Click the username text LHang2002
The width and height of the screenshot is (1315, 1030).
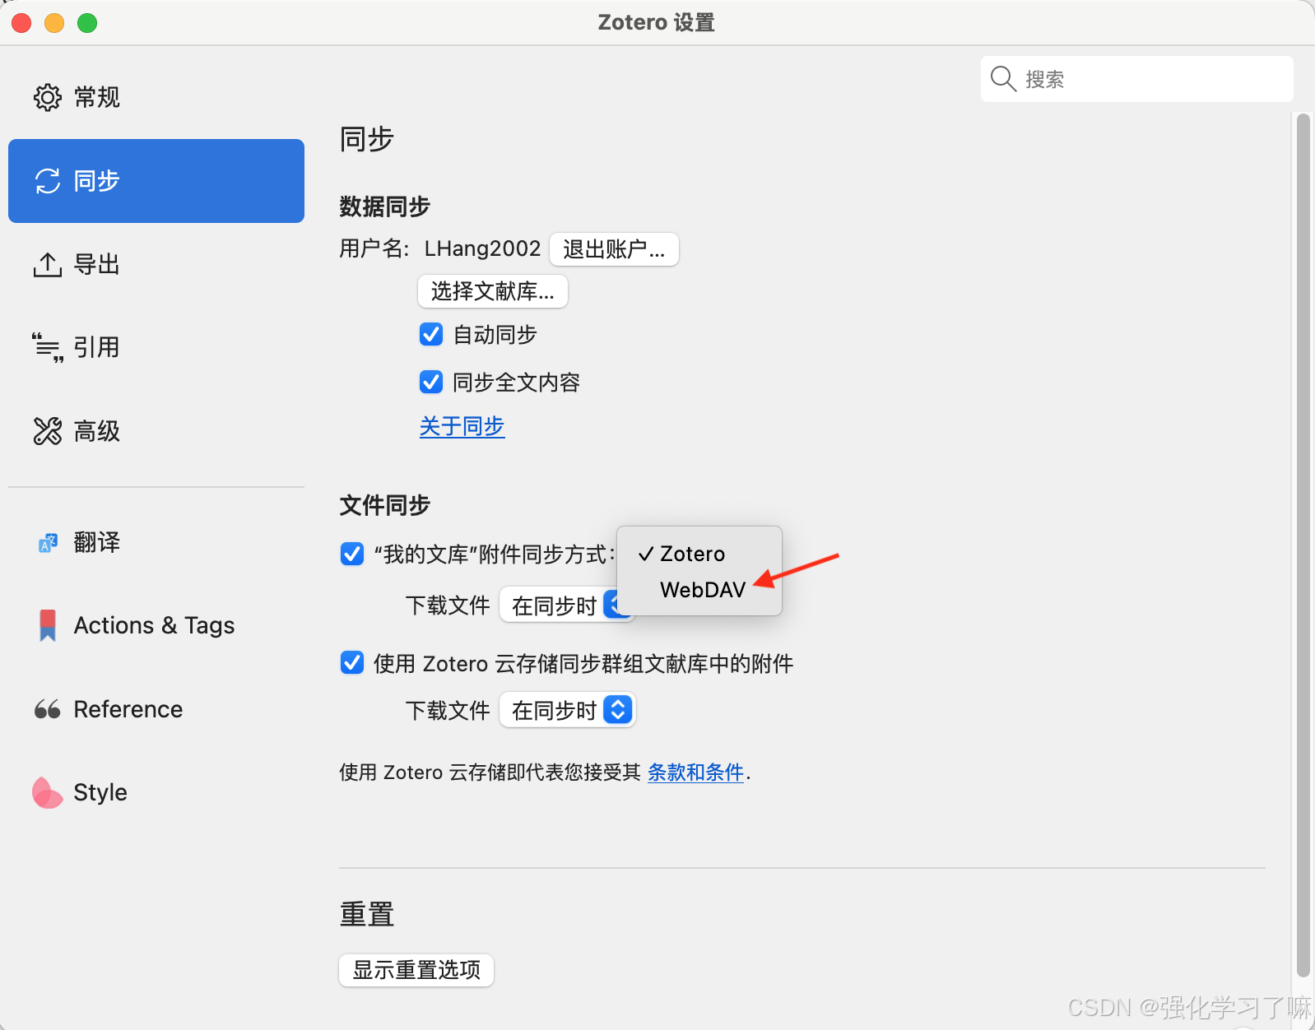point(482,248)
